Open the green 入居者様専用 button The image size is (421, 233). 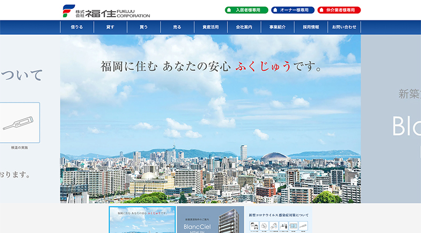point(246,10)
